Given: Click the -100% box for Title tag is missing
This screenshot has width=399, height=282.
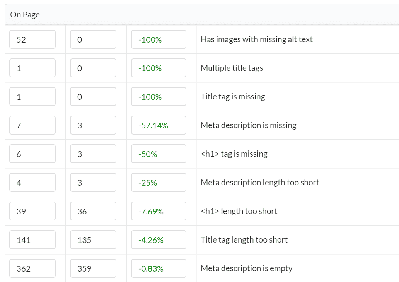Looking at the screenshot, I should pos(158,96).
